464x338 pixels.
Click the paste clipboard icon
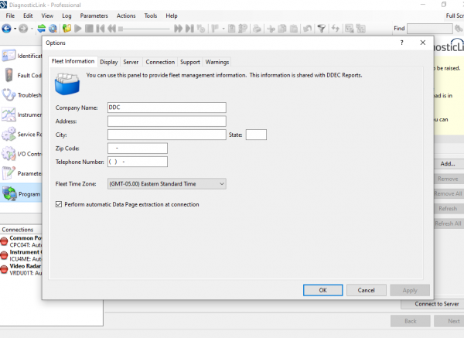294,29
